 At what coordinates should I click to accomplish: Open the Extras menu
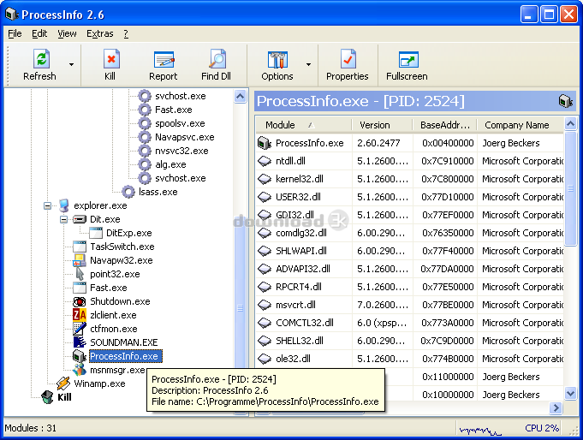99,34
